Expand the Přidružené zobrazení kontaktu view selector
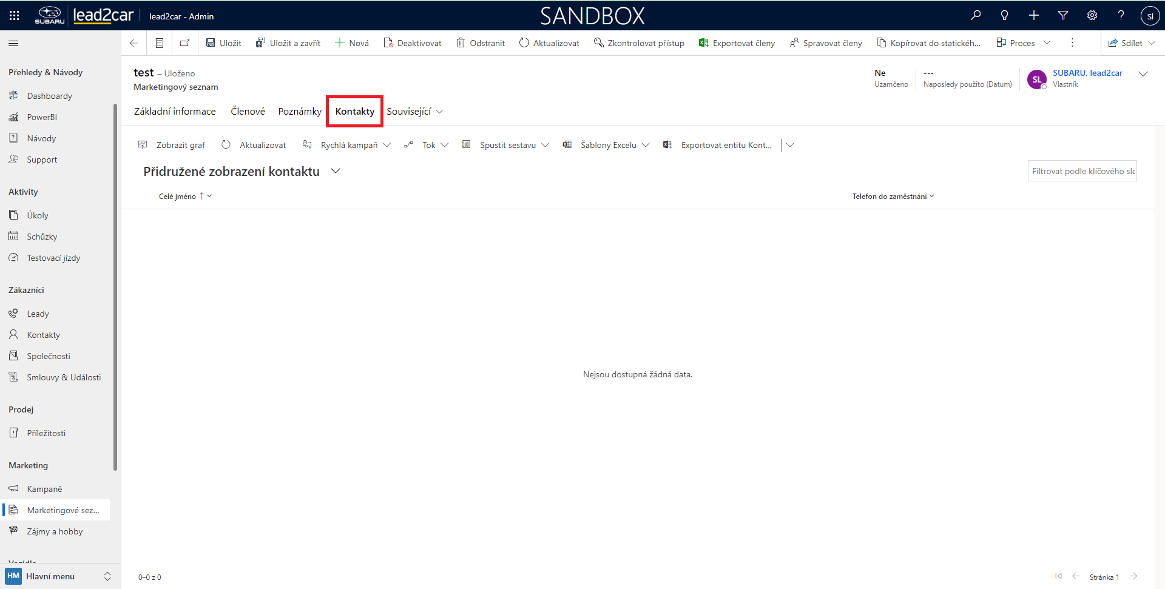 [x=336, y=171]
